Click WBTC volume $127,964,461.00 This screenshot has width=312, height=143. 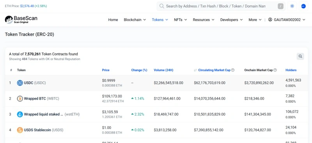pyautogui.click(x=167, y=98)
